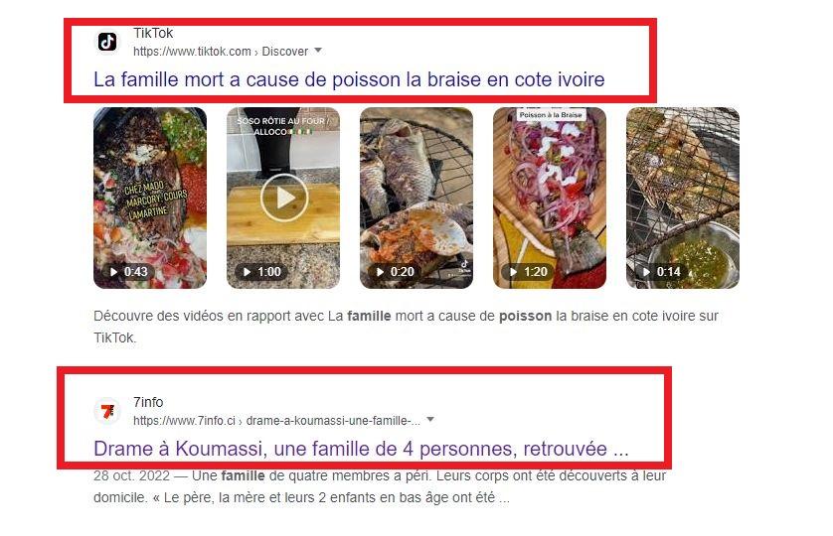Open 'La famille mort a cause de poisson' result
This screenshot has height=536, width=833.
(349, 79)
